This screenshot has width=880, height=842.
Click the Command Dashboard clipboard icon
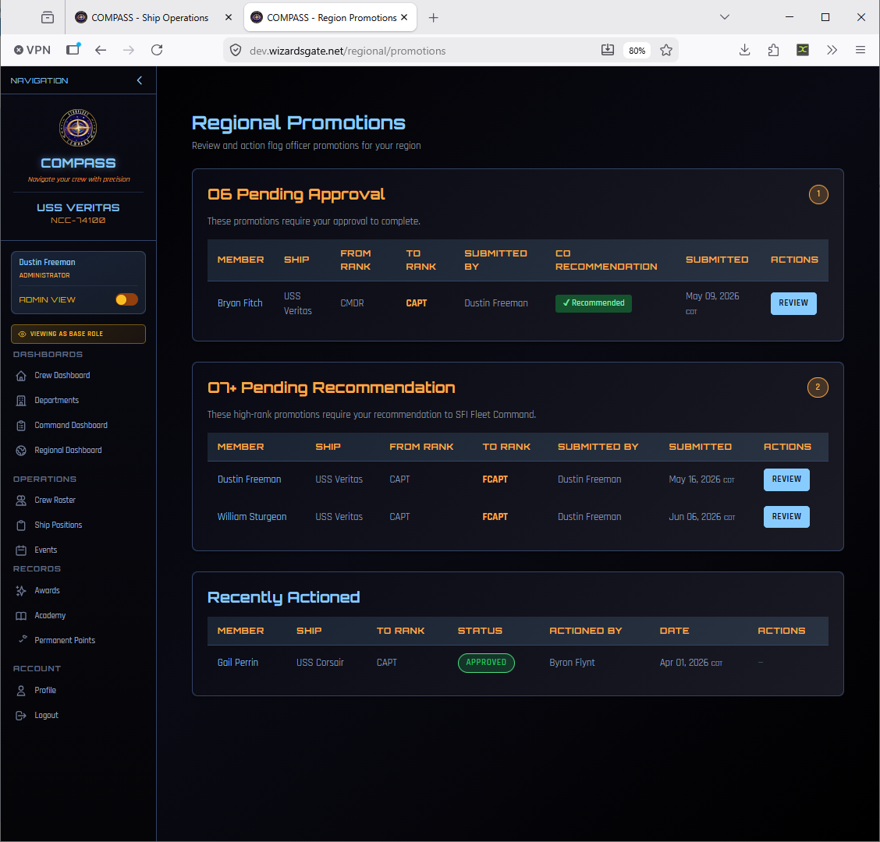21,426
